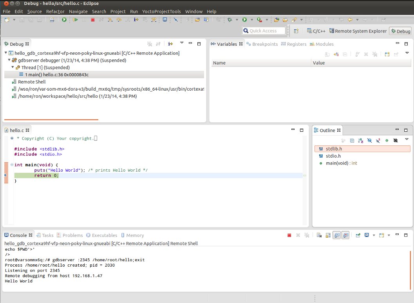Viewport: 414px width, 303px height.
Task: Open the YoctoProjectTools menu
Action: (x=161, y=11)
